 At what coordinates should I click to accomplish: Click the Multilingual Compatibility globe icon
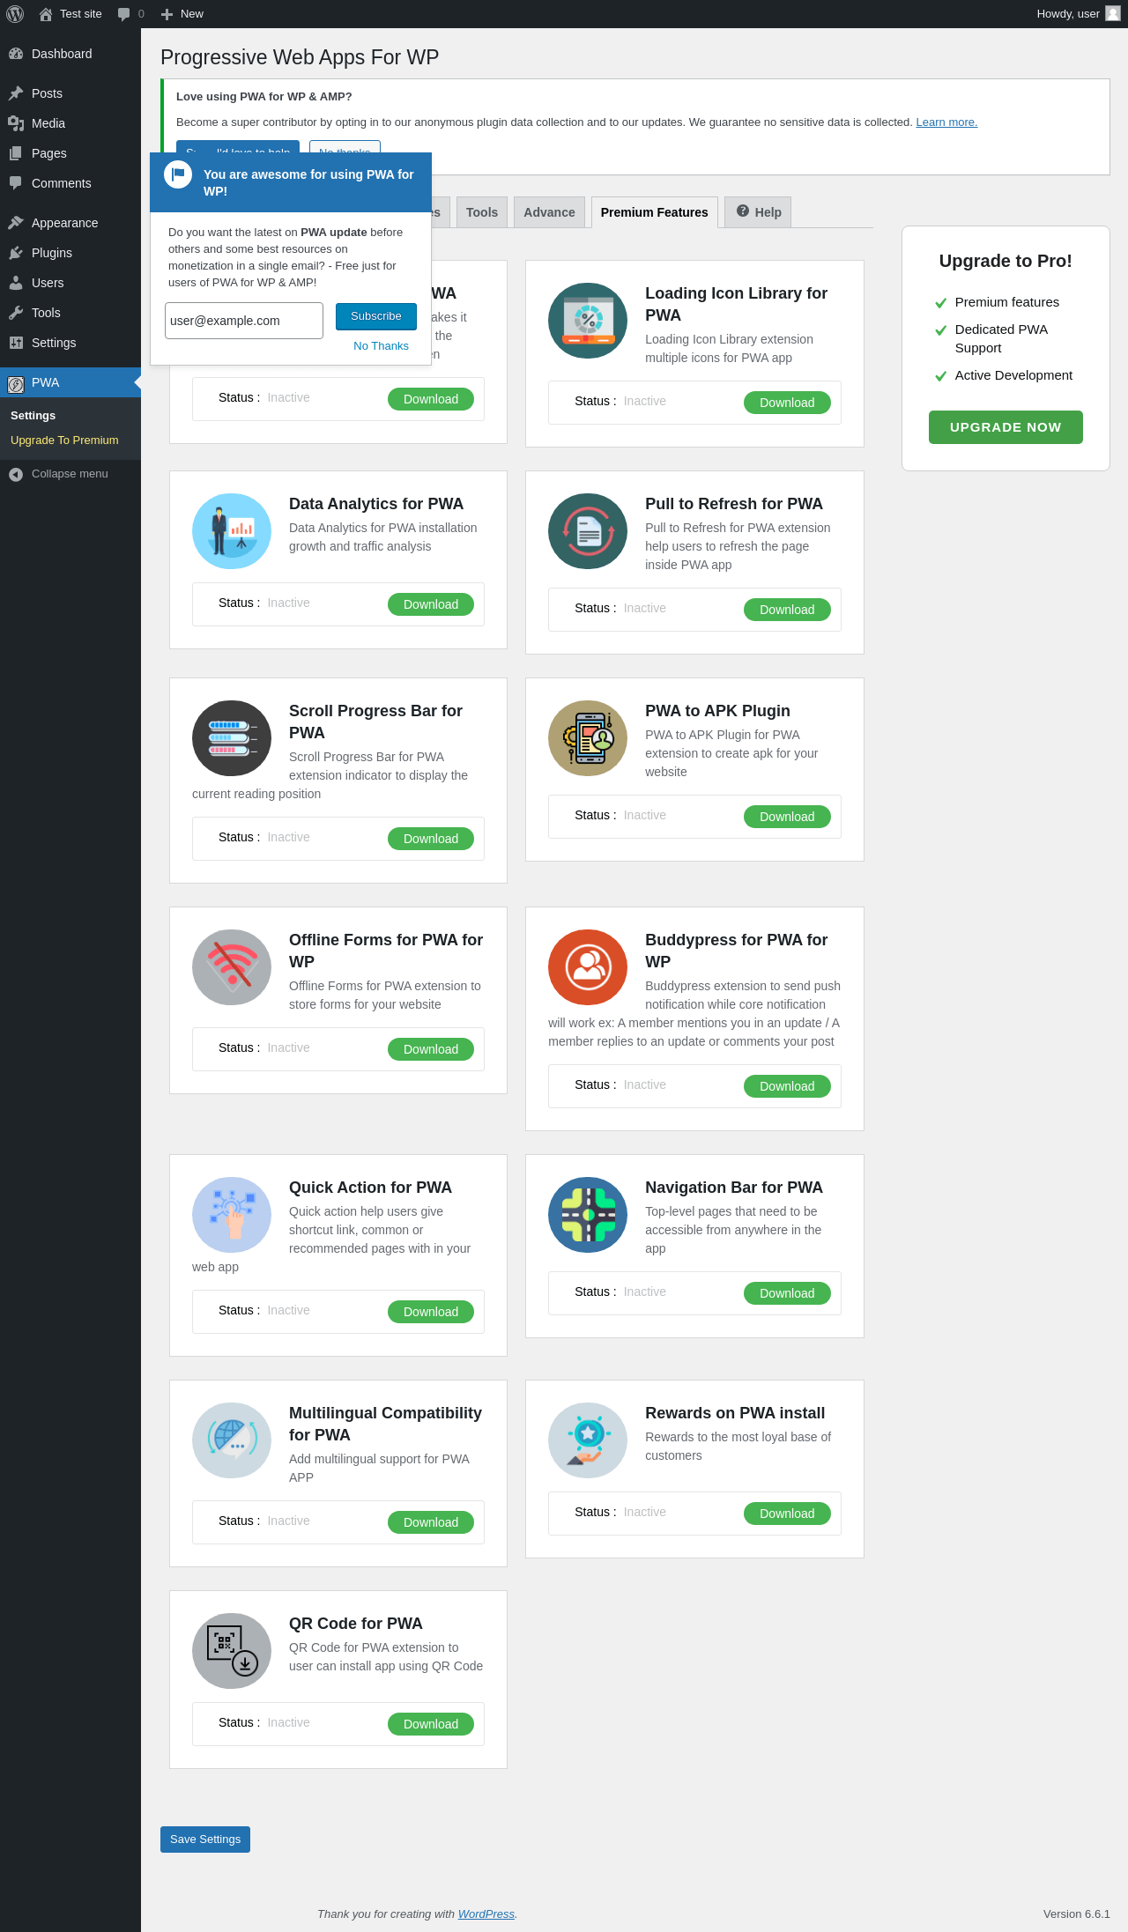point(232,1440)
